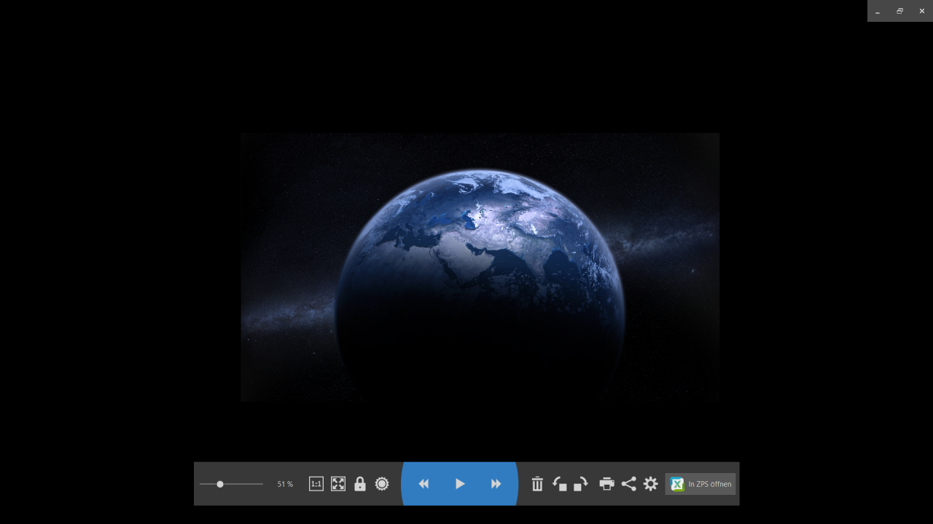
Task: Print the current image
Action: tap(606, 484)
